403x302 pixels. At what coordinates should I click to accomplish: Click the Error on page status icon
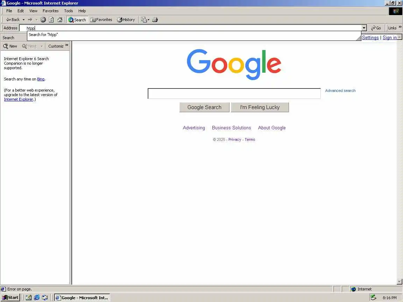pos(3,289)
